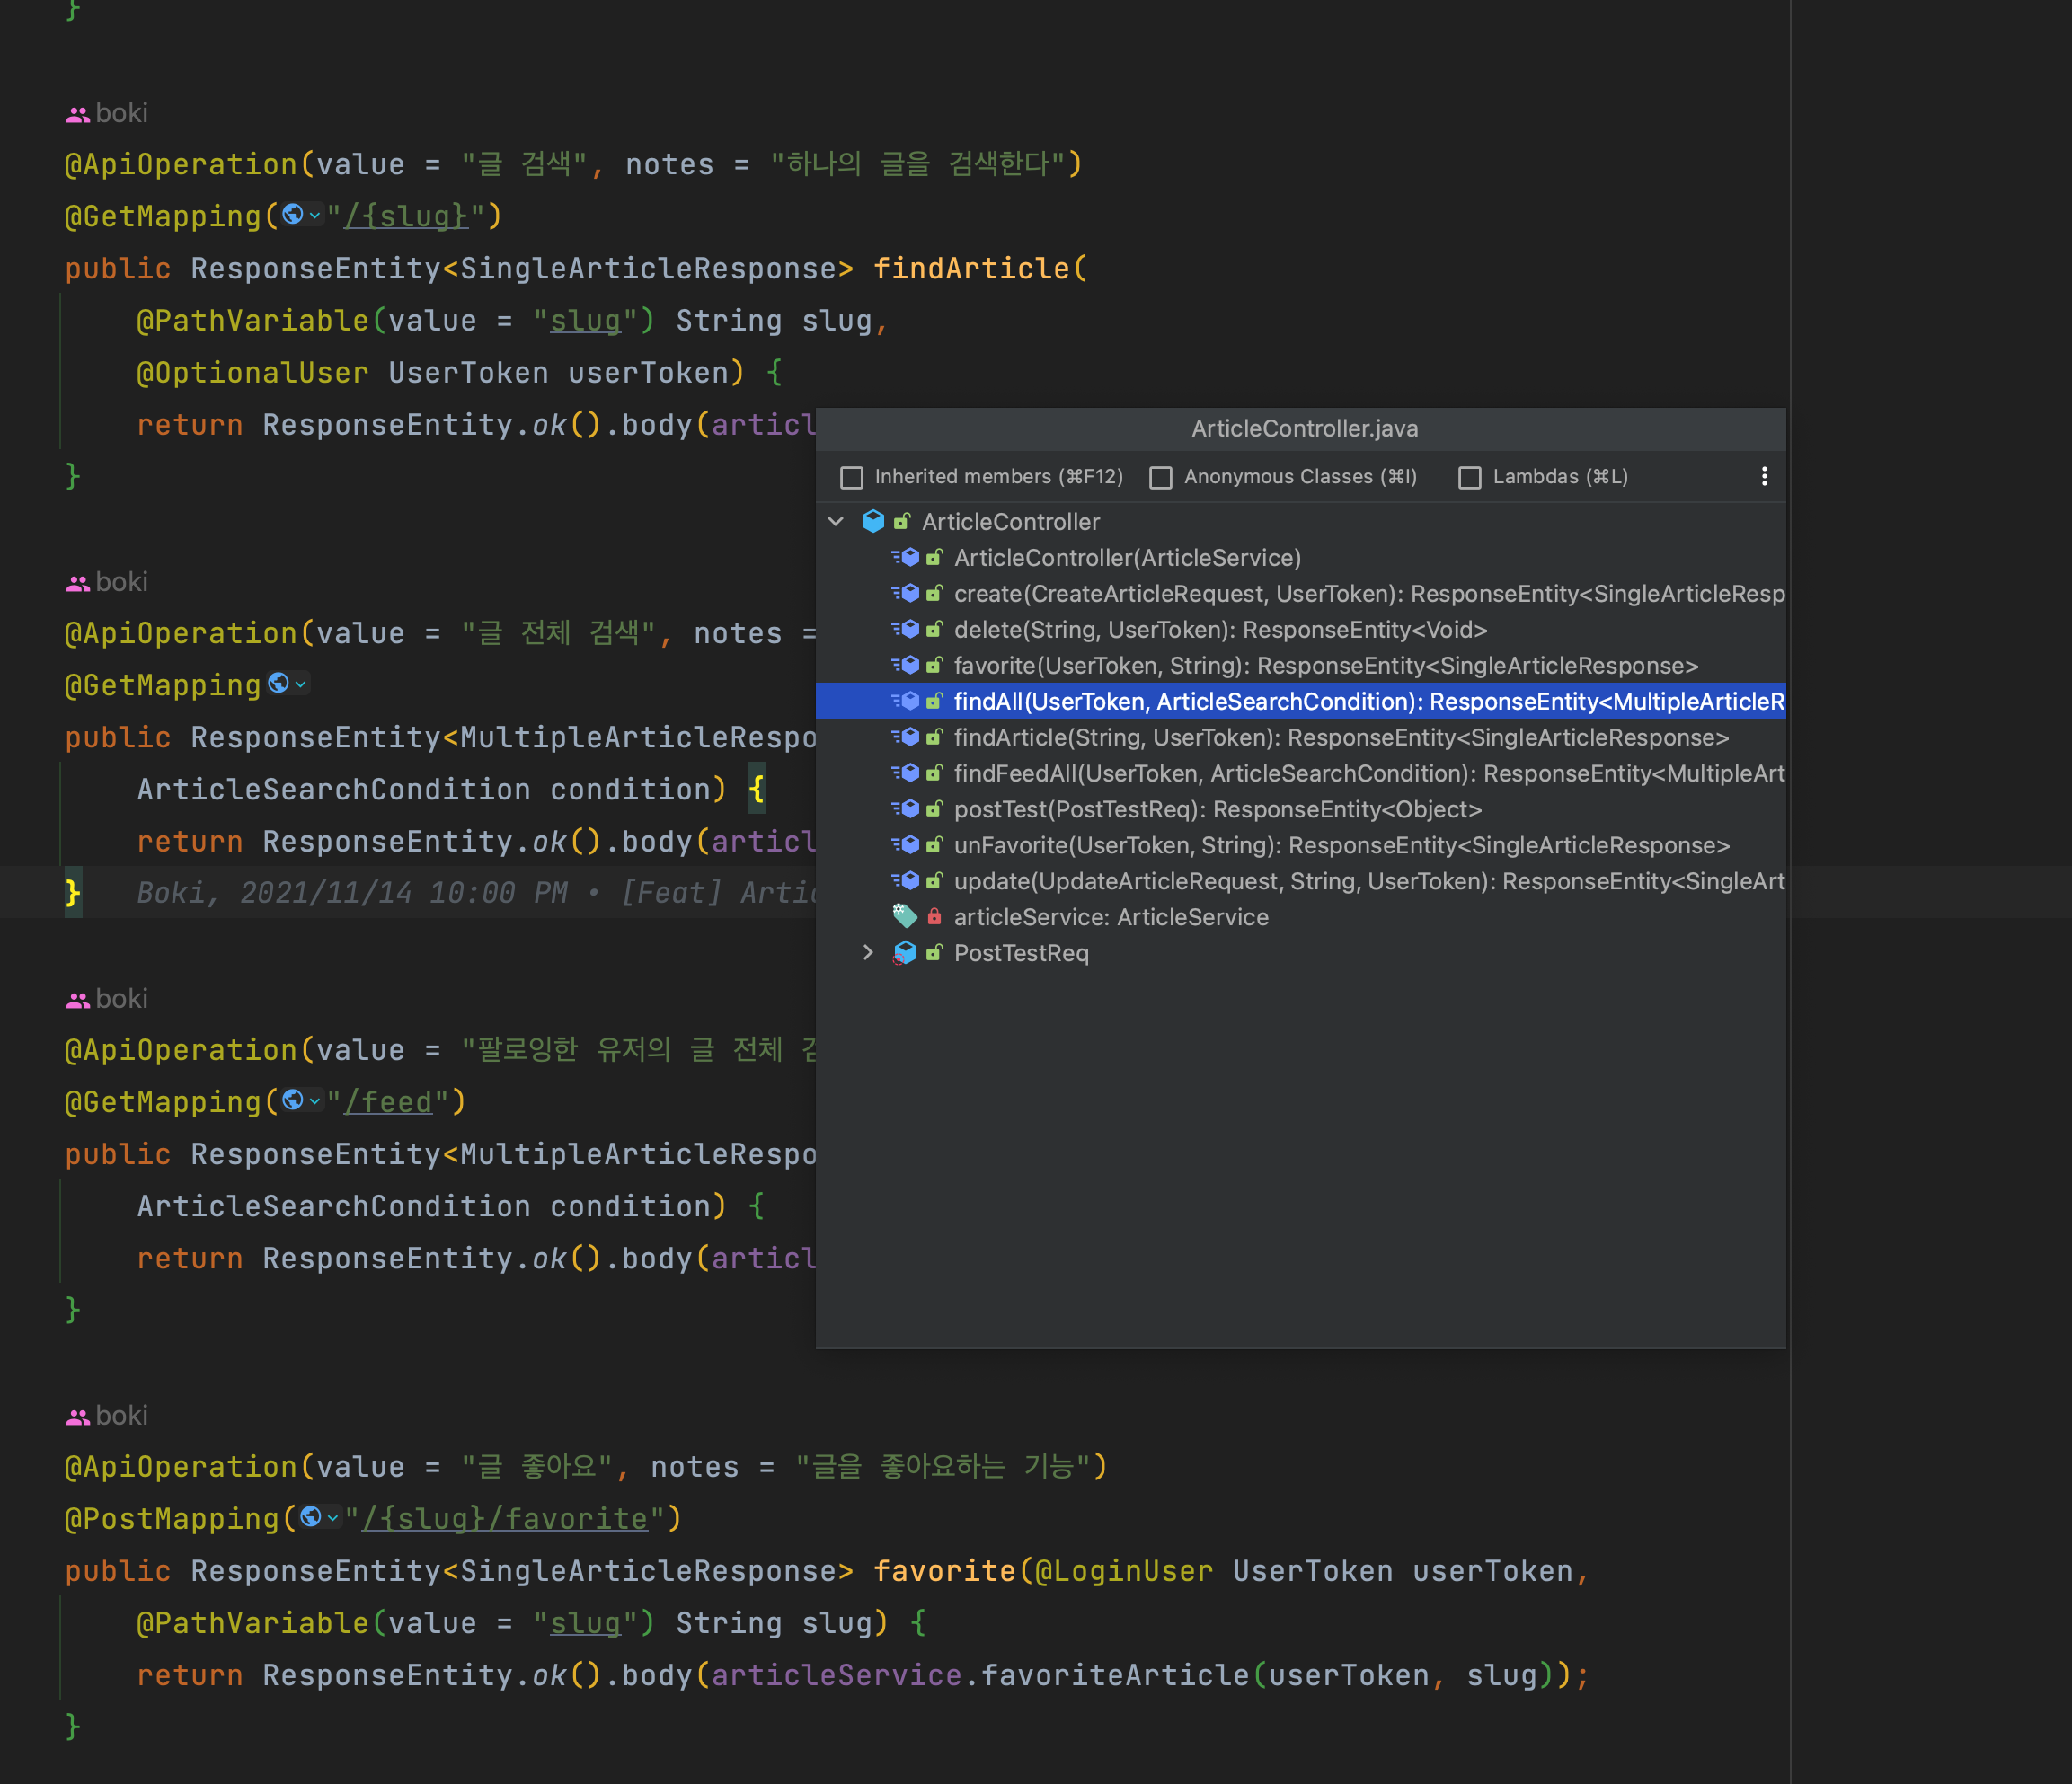Click the articleService field icon
The width and height of the screenshot is (2072, 1784).
click(905, 916)
